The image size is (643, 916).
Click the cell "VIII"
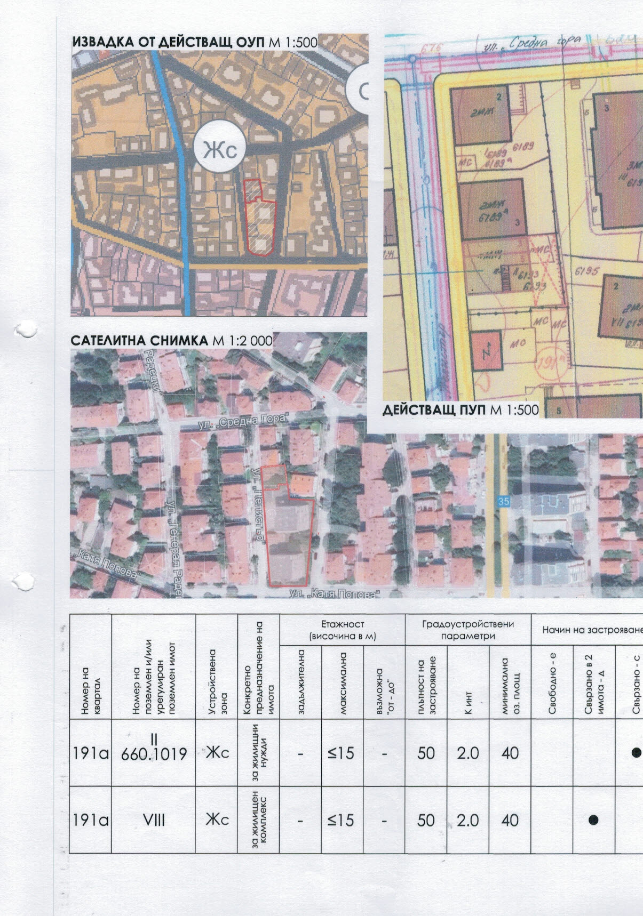tap(154, 820)
